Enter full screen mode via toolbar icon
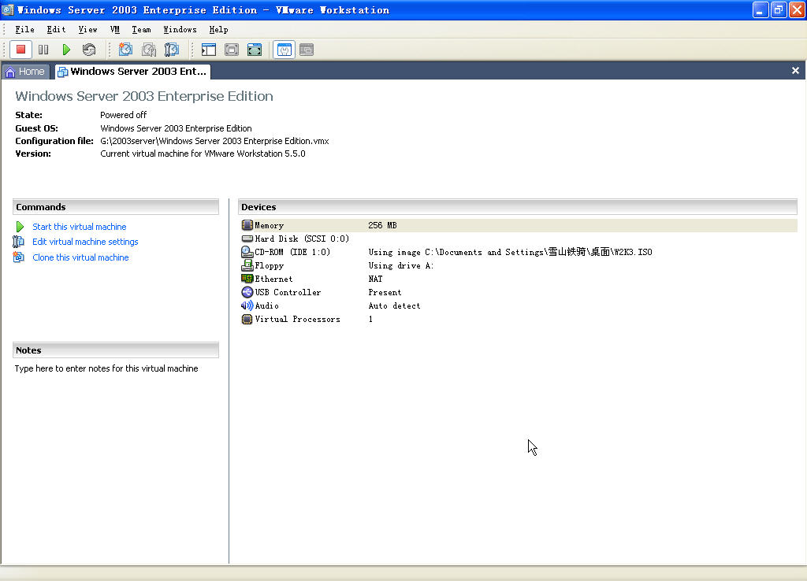Viewport: 807px width, 581px height. point(255,50)
